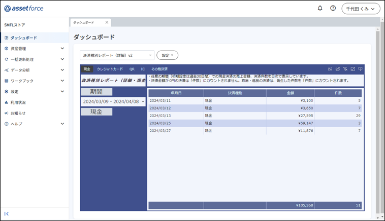Click the ヘルプ question icon in sidebar

[x=7, y=124]
